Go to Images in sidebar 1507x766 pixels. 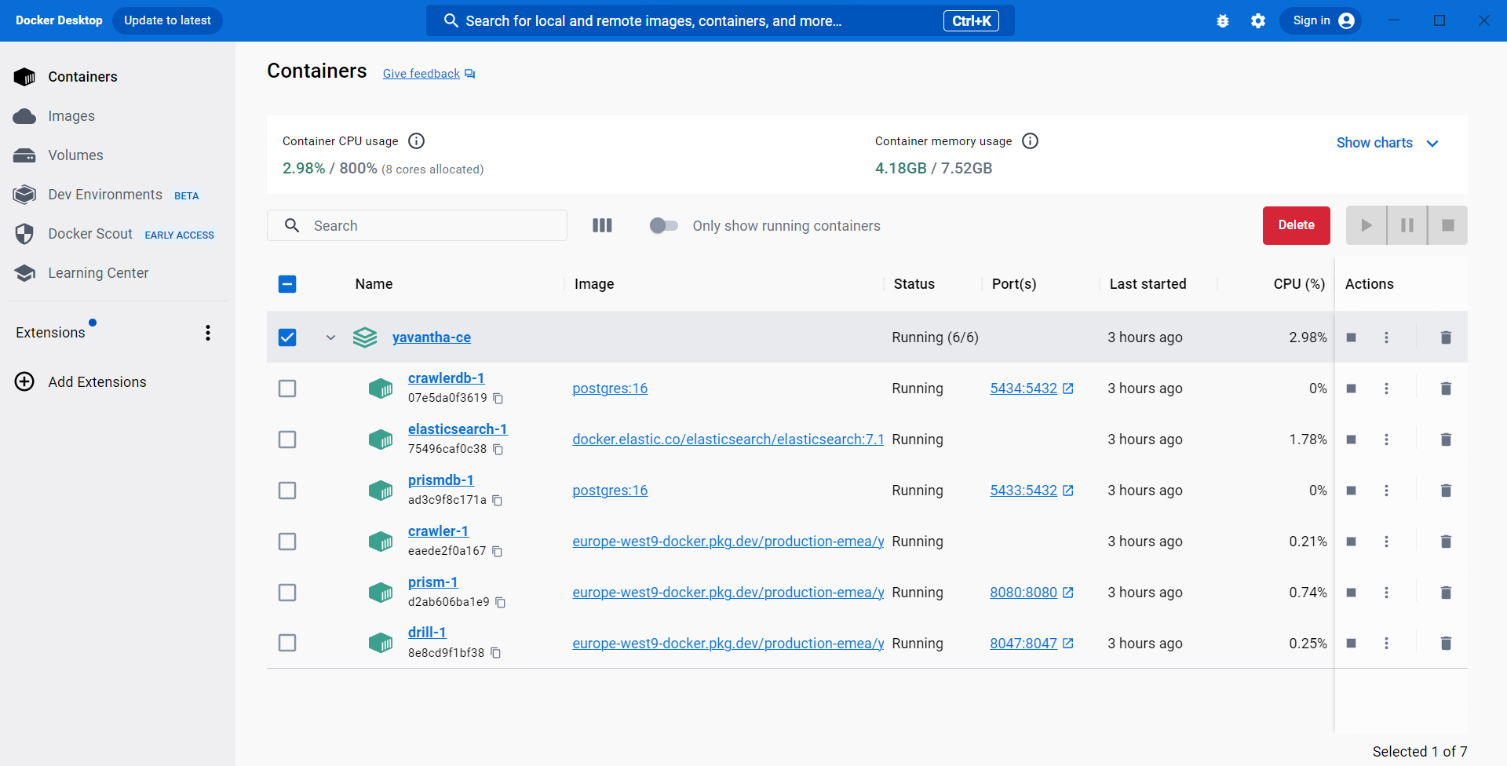(x=118, y=116)
